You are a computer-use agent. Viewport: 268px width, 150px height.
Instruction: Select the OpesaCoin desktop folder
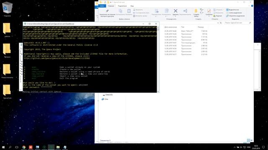pyautogui.click(x=7, y=92)
